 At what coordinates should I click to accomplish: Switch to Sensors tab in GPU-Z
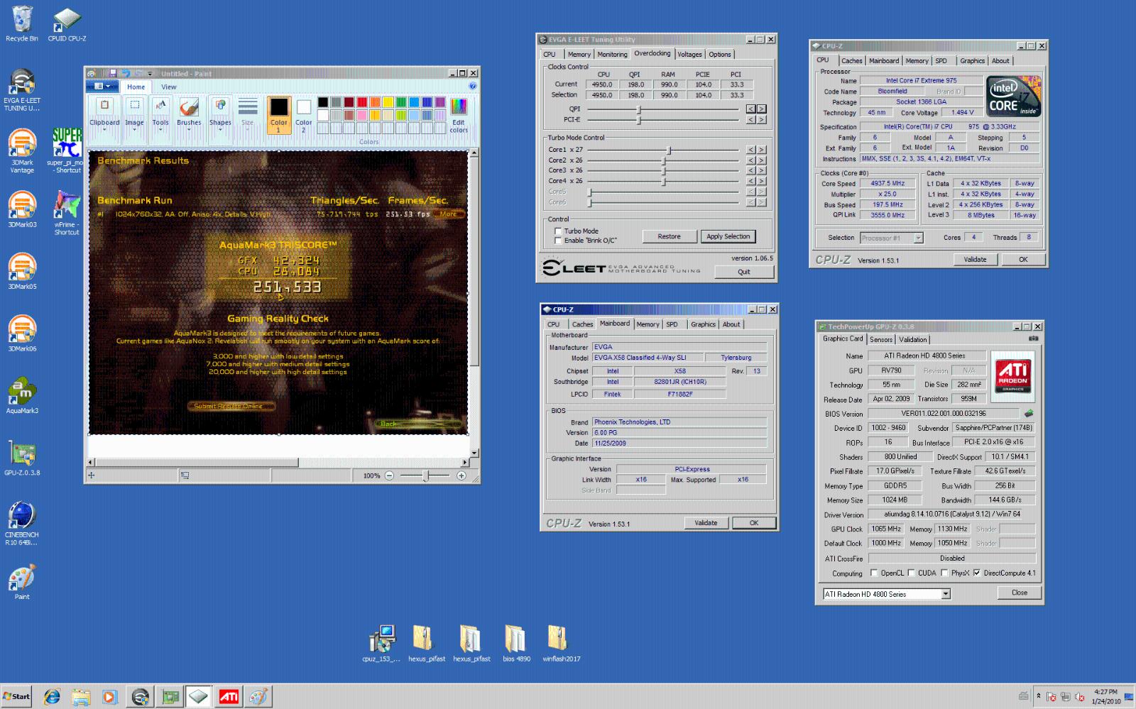point(881,339)
